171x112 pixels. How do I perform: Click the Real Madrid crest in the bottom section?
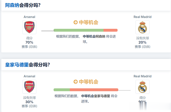[x=142, y=87]
